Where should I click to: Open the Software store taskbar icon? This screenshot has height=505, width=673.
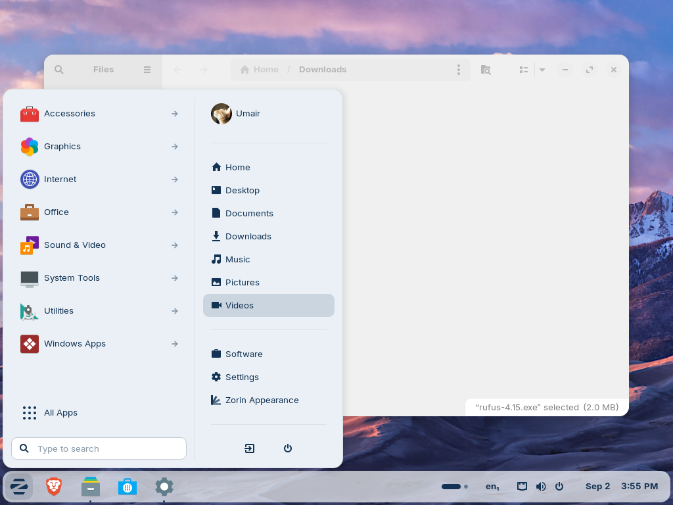point(128,487)
